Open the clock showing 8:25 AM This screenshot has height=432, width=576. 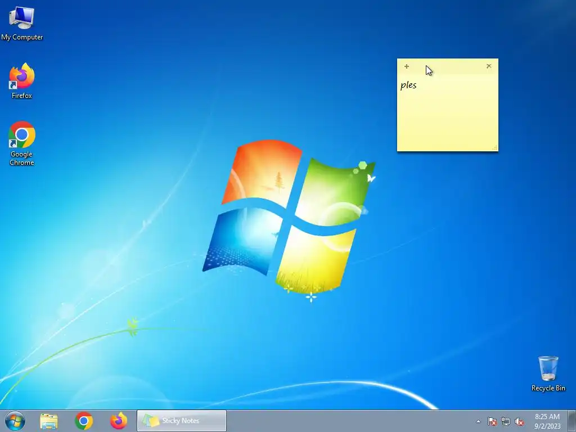click(547, 421)
